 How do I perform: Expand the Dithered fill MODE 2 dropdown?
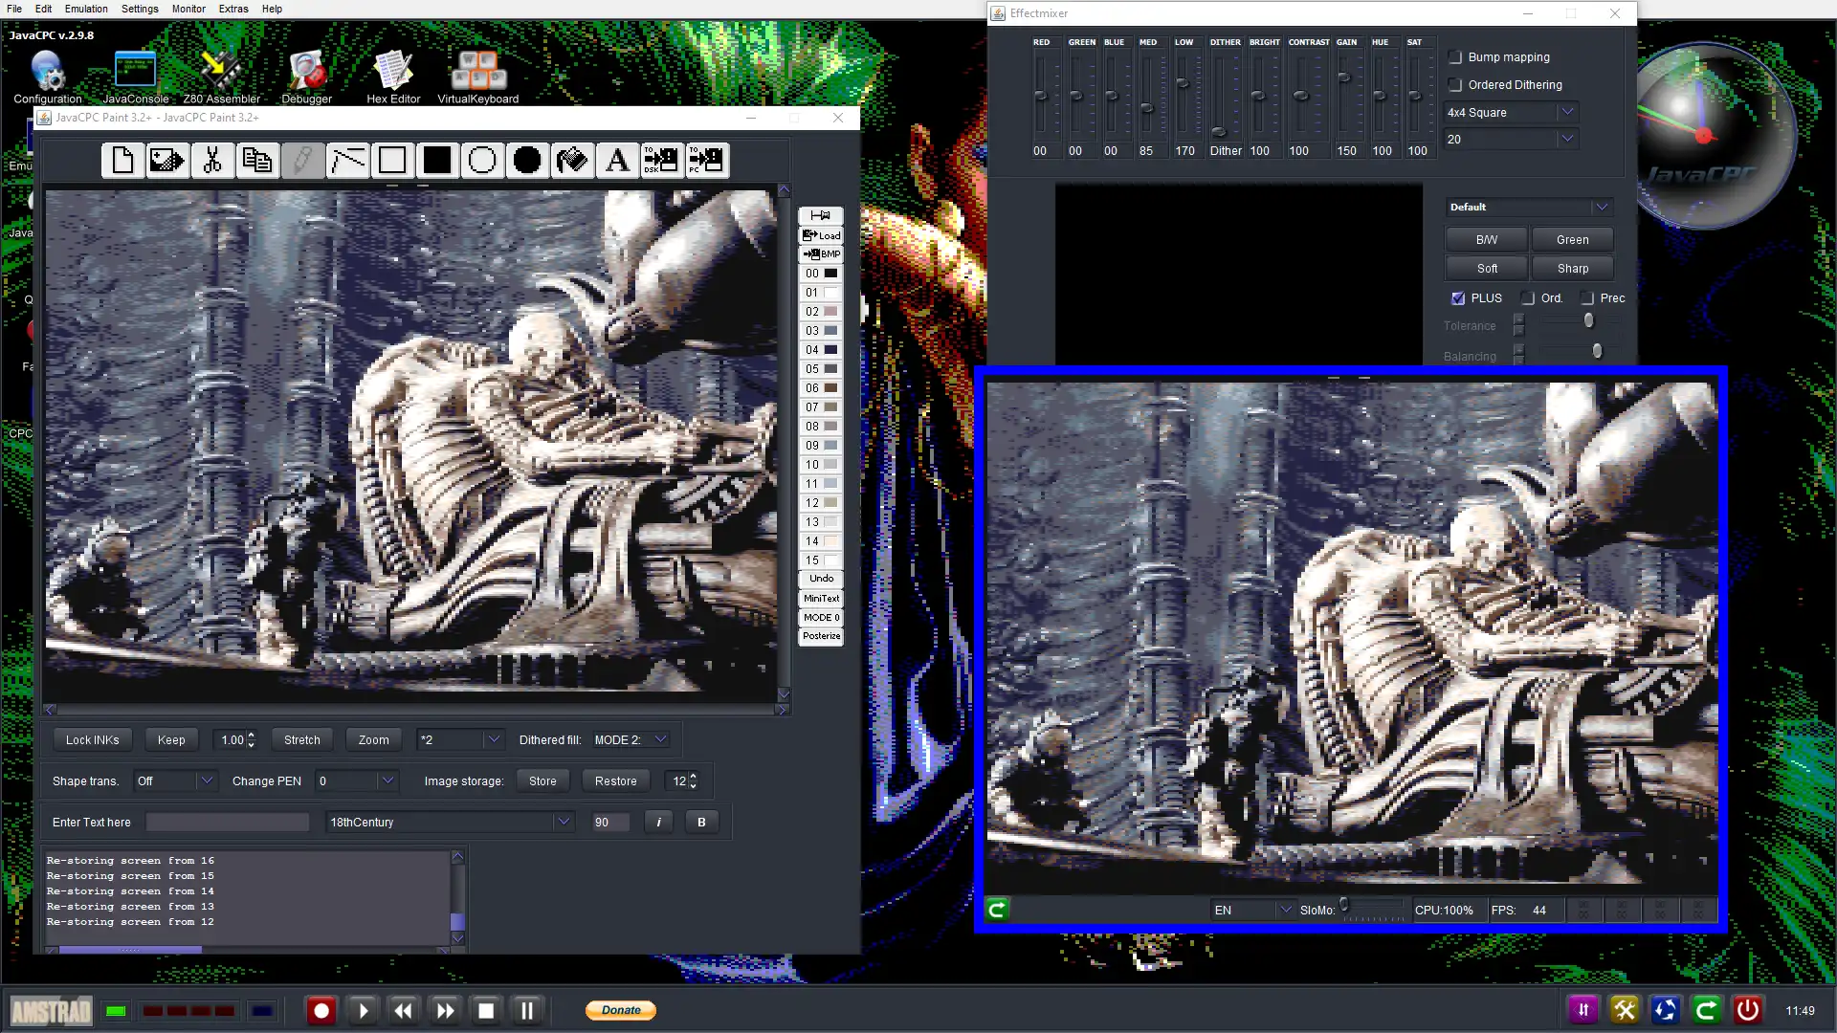coord(660,739)
